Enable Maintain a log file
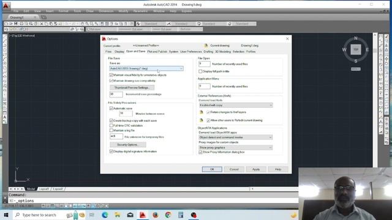 [111, 130]
